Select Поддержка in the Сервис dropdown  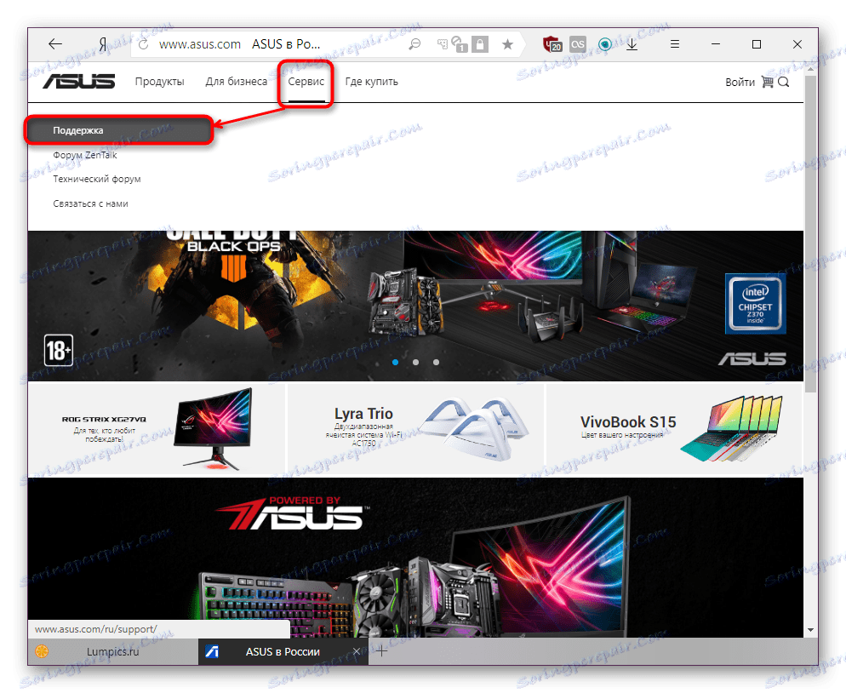pyautogui.click(x=118, y=130)
